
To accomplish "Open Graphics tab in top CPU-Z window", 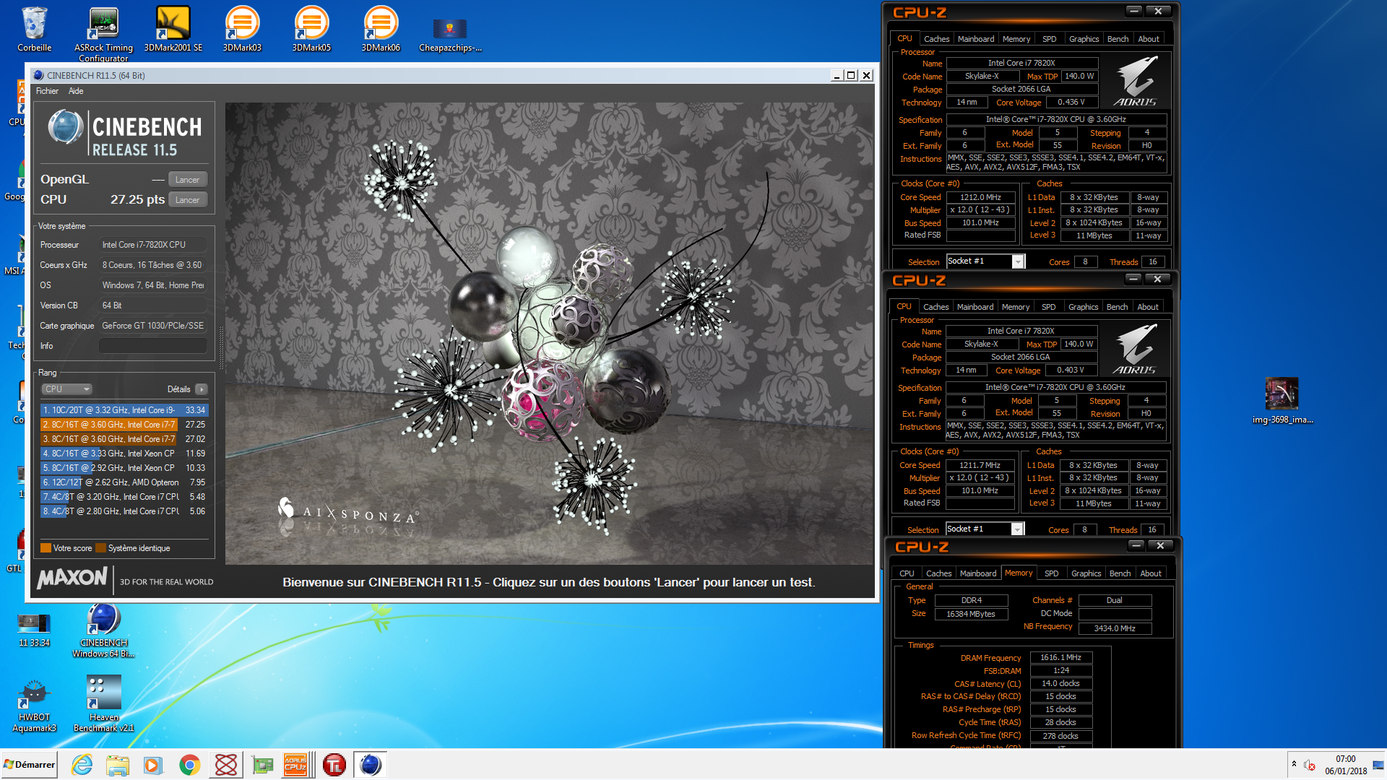I will [x=1084, y=39].
